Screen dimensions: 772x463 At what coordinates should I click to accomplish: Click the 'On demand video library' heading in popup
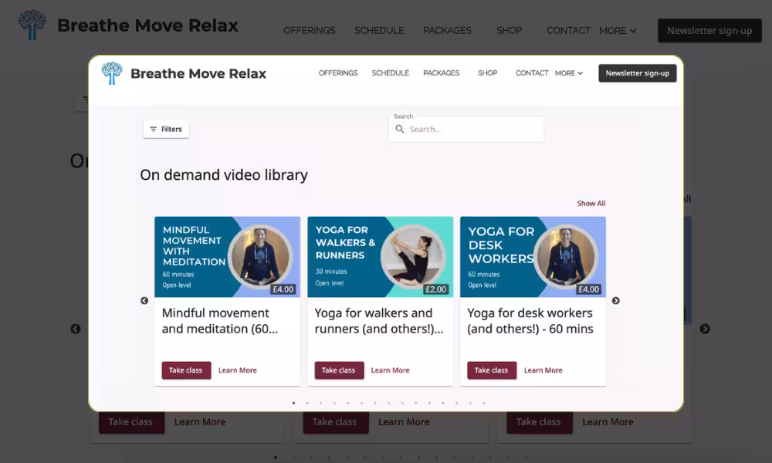224,174
